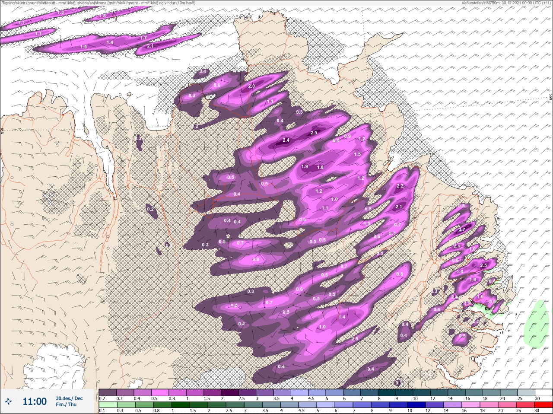Click the 1.9 precipitation value on map
This screenshot has height=414, width=553.
tap(305, 167)
